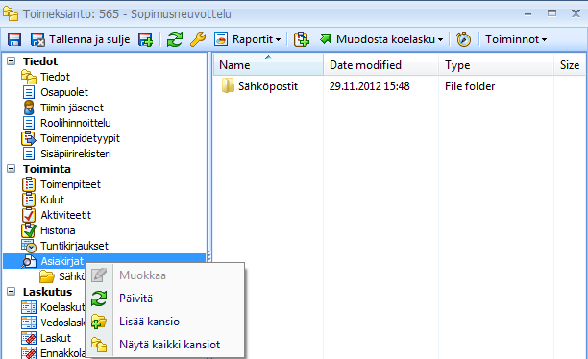
Task: Select Roolihinnoittelu in the tree
Action: tap(66, 123)
